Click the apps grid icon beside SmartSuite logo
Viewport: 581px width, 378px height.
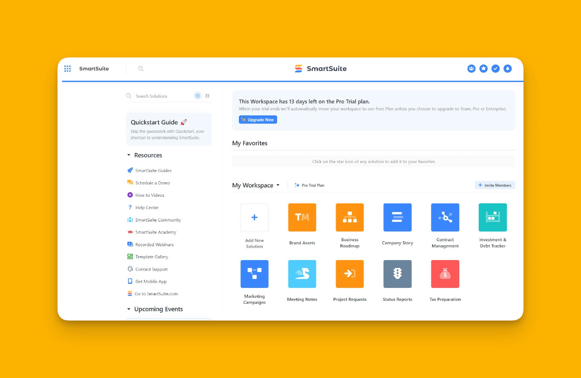coord(67,68)
